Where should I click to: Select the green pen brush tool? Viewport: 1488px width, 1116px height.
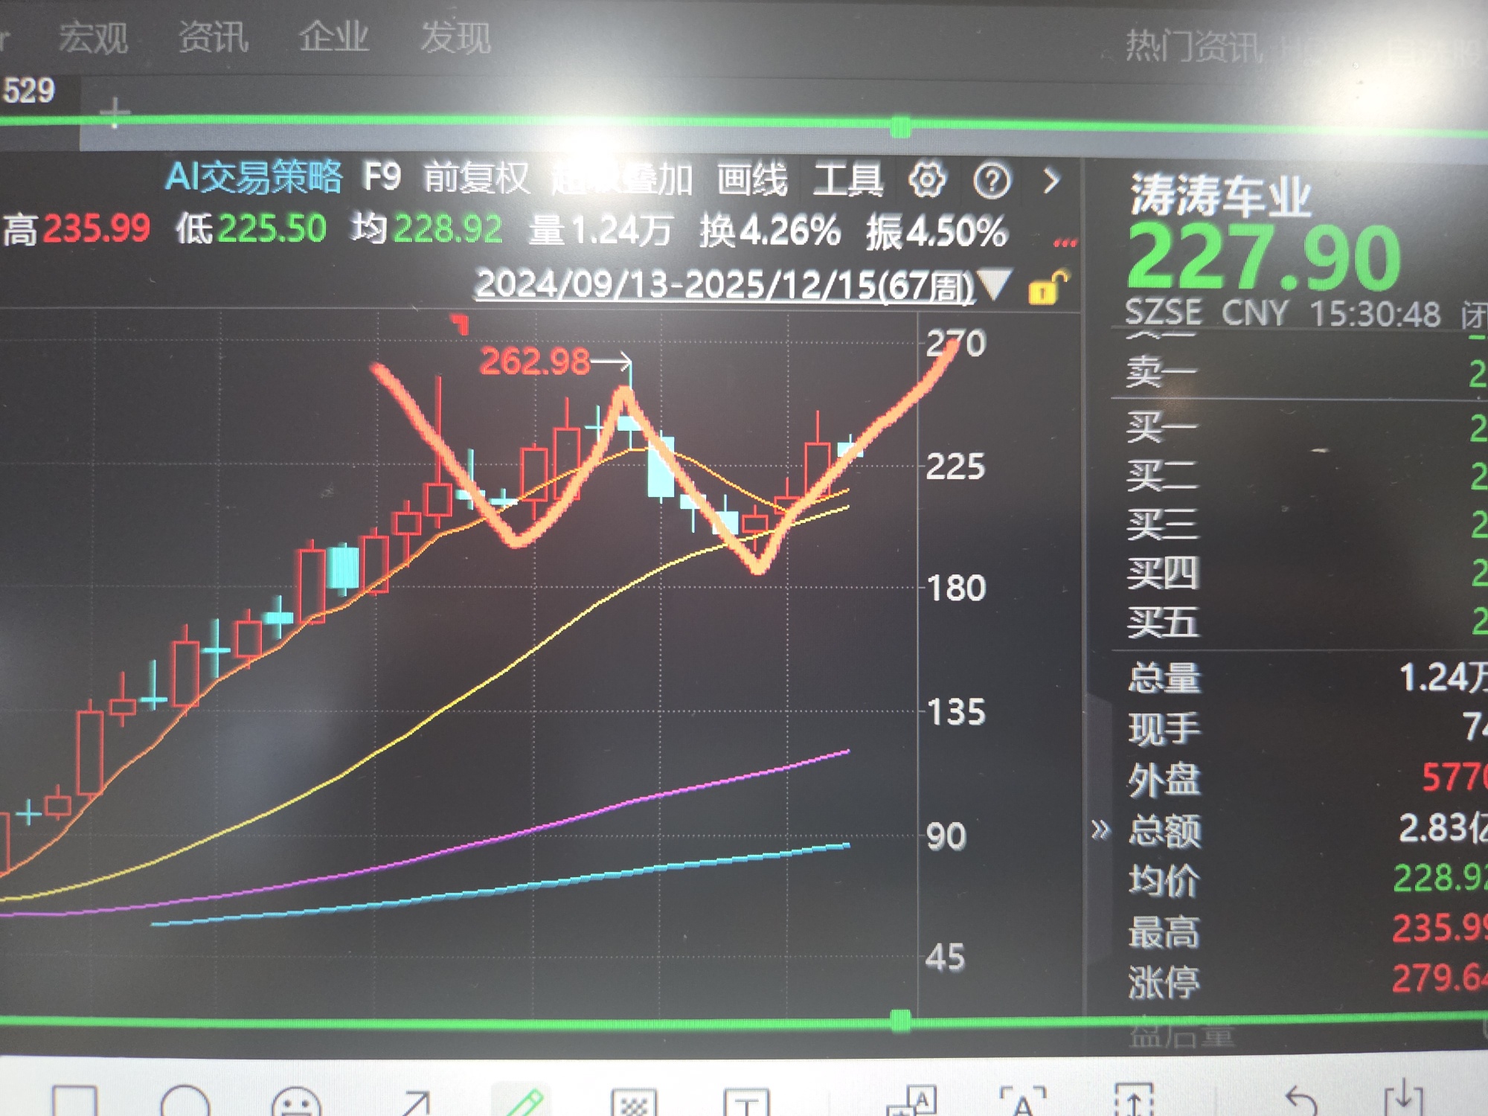click(x=525, y=1101)
